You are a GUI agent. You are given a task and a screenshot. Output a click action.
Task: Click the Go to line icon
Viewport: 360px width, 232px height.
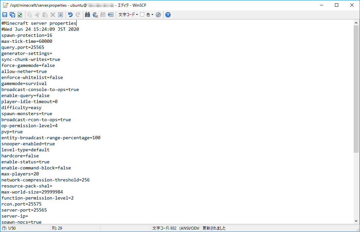tap(111, 15)
